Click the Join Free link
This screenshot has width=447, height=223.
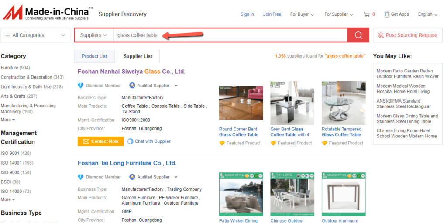272,14
